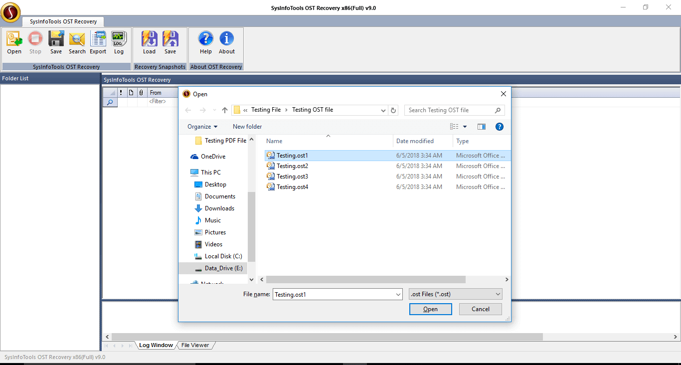Sort files by Name column
The image size is (681, 365).
pyautogui.click(x=328, y=141)
